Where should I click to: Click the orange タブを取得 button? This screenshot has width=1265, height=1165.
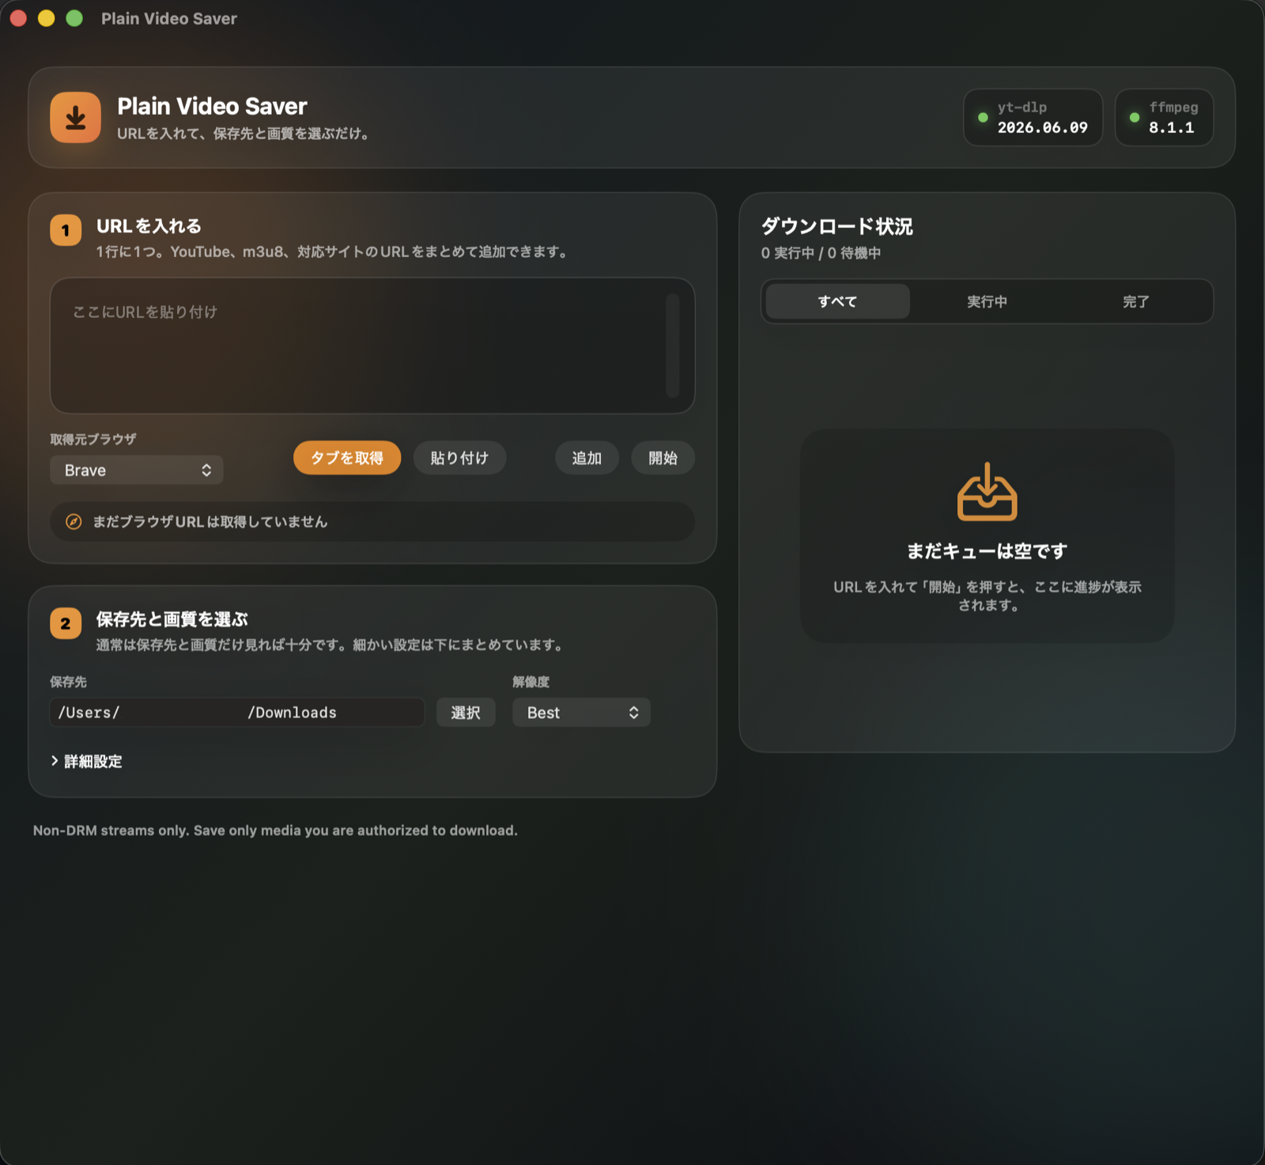pos(347,458)
